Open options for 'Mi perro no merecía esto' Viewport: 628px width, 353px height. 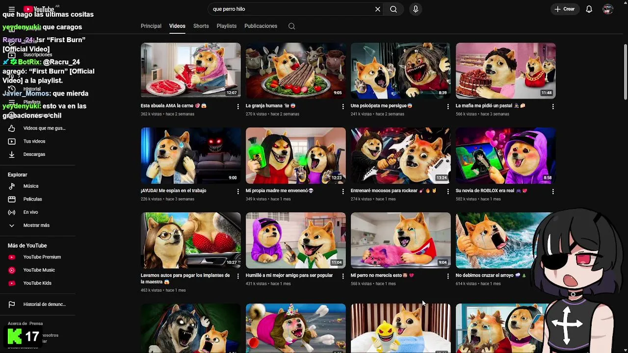pyautogui.click(x=448, y=276)
